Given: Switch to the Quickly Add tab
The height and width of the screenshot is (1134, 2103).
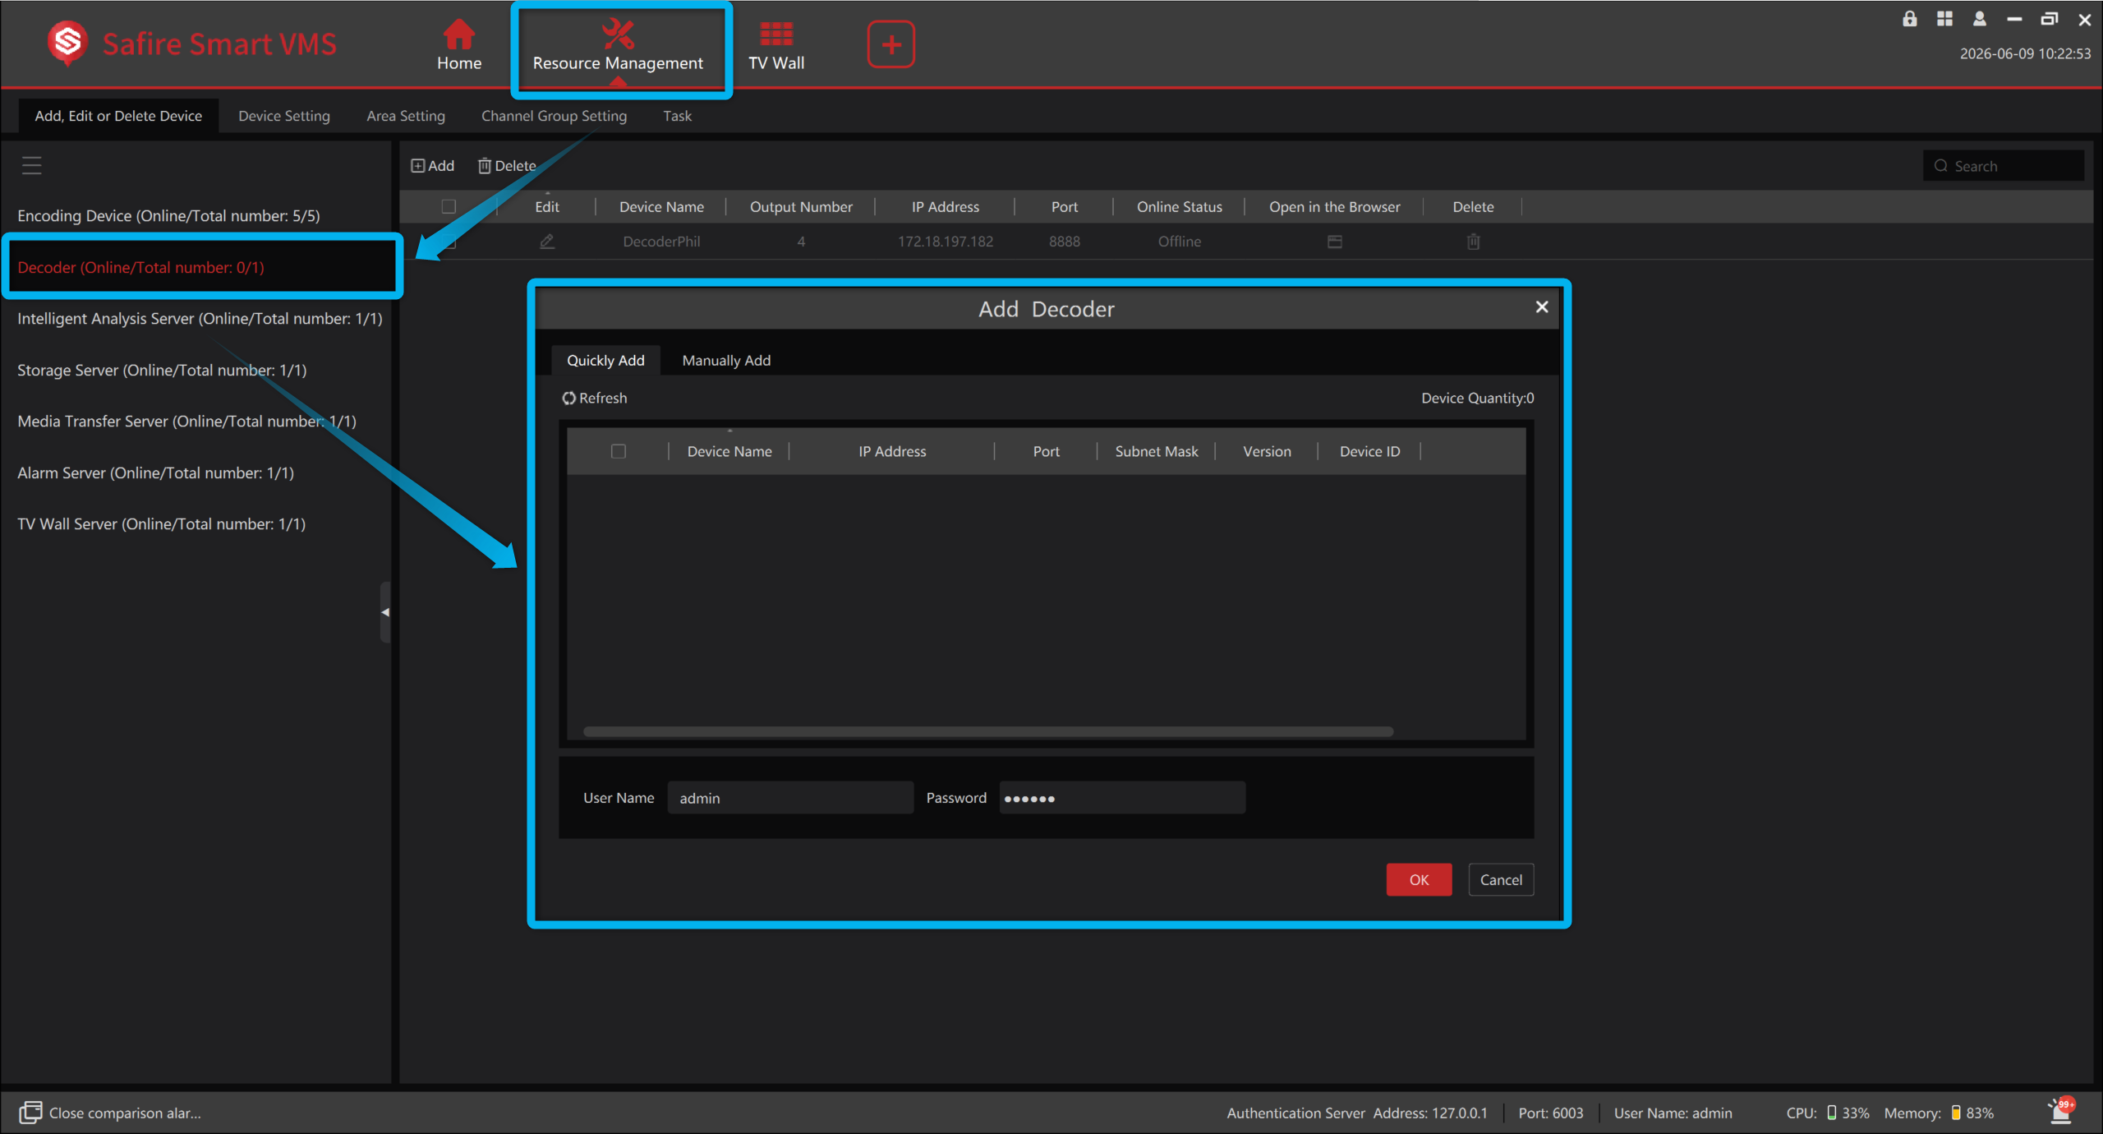Looking at the screenshot, I should [605, 360].
